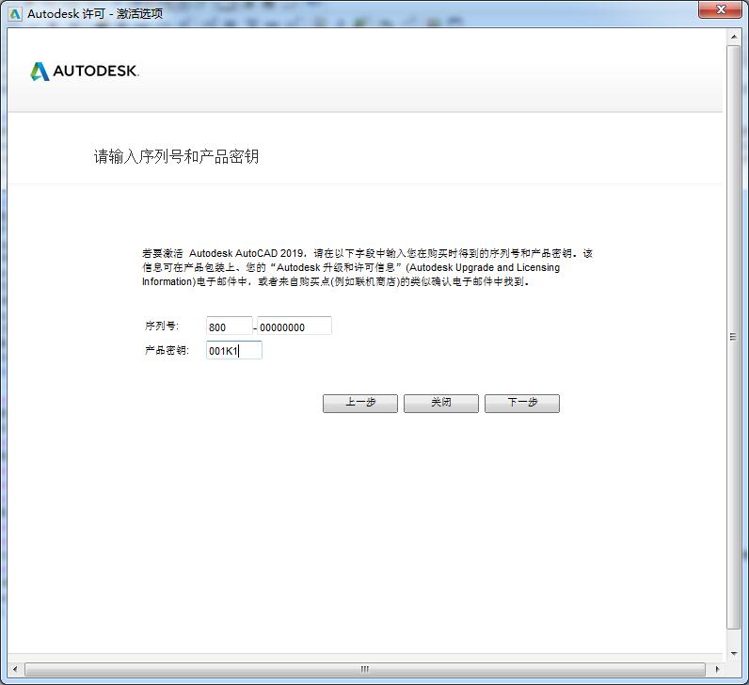The width and height of the screenshot is (749, 685).
Task: Click the horizontal scrollbar left arrow
Action: pos(14,669)
